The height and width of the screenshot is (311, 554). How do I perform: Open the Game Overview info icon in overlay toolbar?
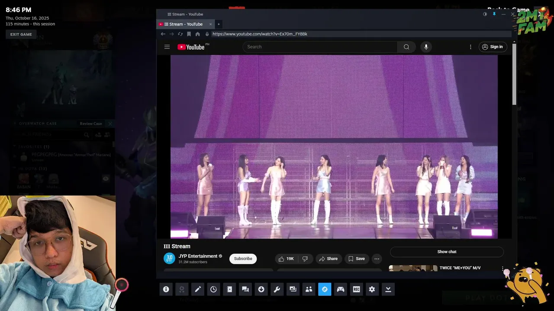(x=166, y=289)
